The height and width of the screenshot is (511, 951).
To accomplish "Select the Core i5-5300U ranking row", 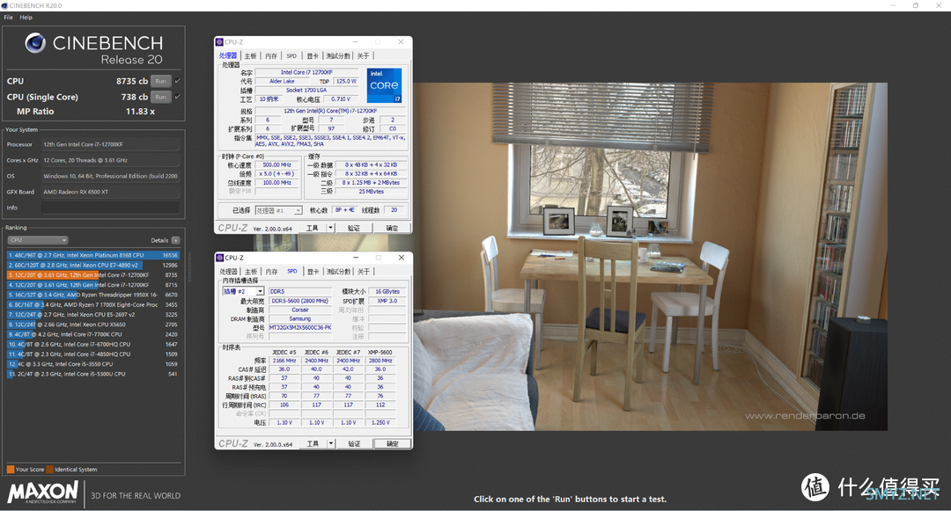I will click(x=93, y=374).
